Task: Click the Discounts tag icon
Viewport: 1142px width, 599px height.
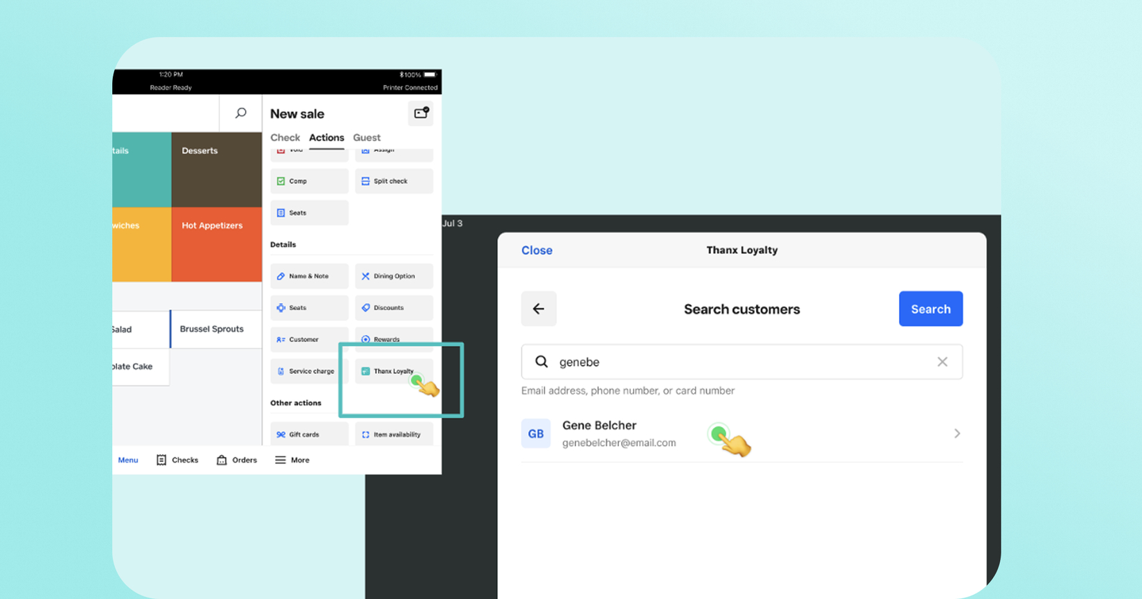Action: [366, 308]
